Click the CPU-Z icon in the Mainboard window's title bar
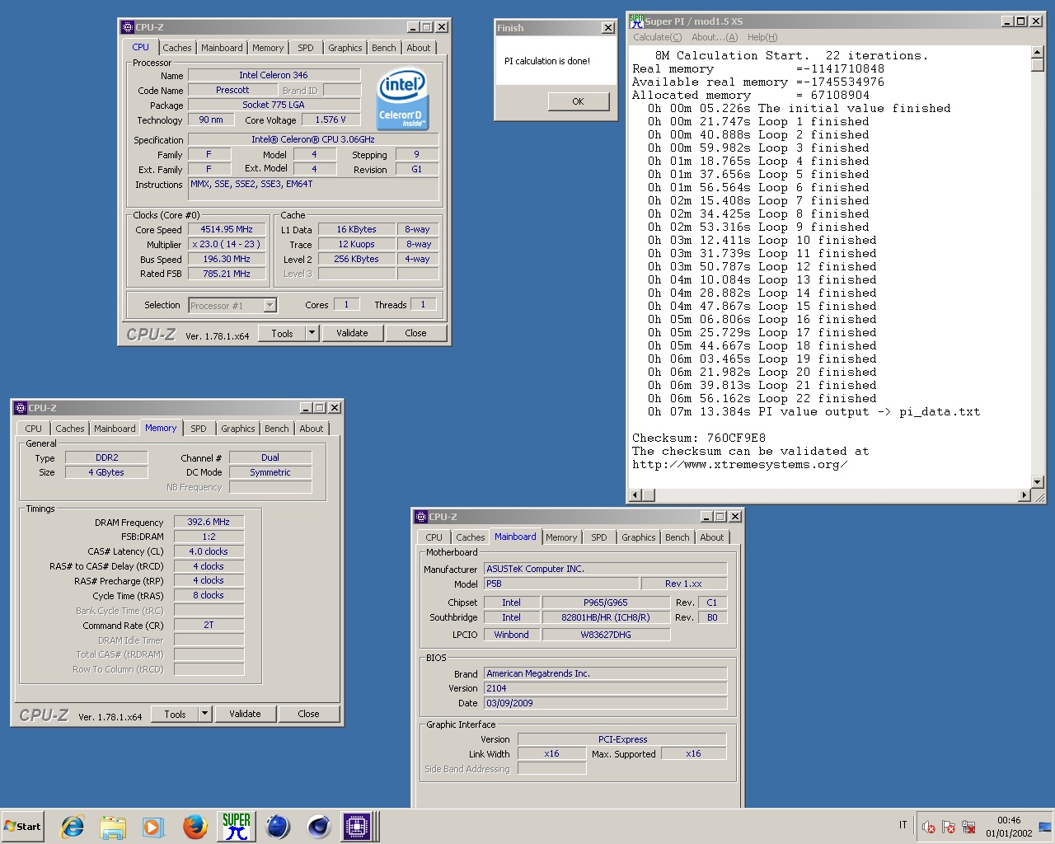Viewport: 1055px width, 844px height. pyautogui.click(x=421, y=517)
